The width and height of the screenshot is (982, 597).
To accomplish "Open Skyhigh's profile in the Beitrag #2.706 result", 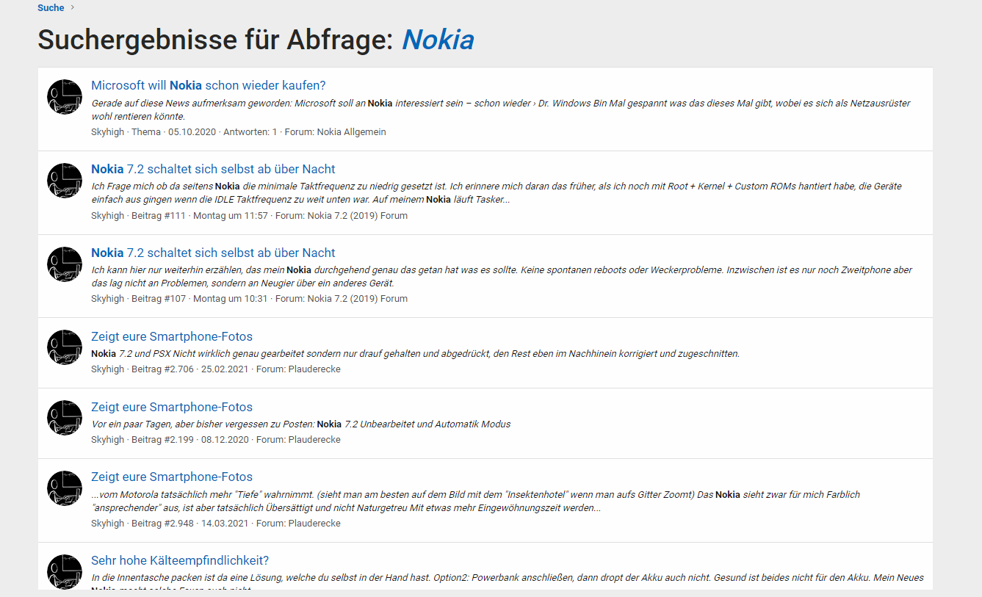I will pyautogui.click(x=108, y=369).
